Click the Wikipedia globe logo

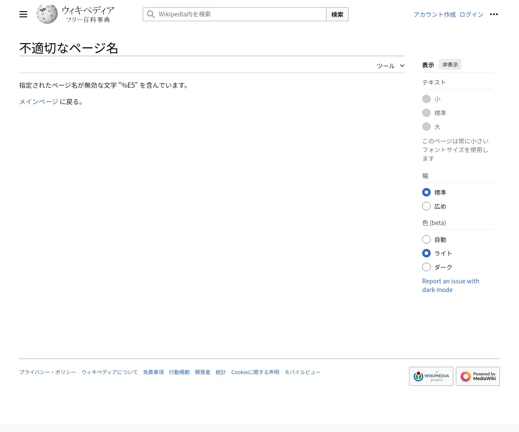pos(47,14)
